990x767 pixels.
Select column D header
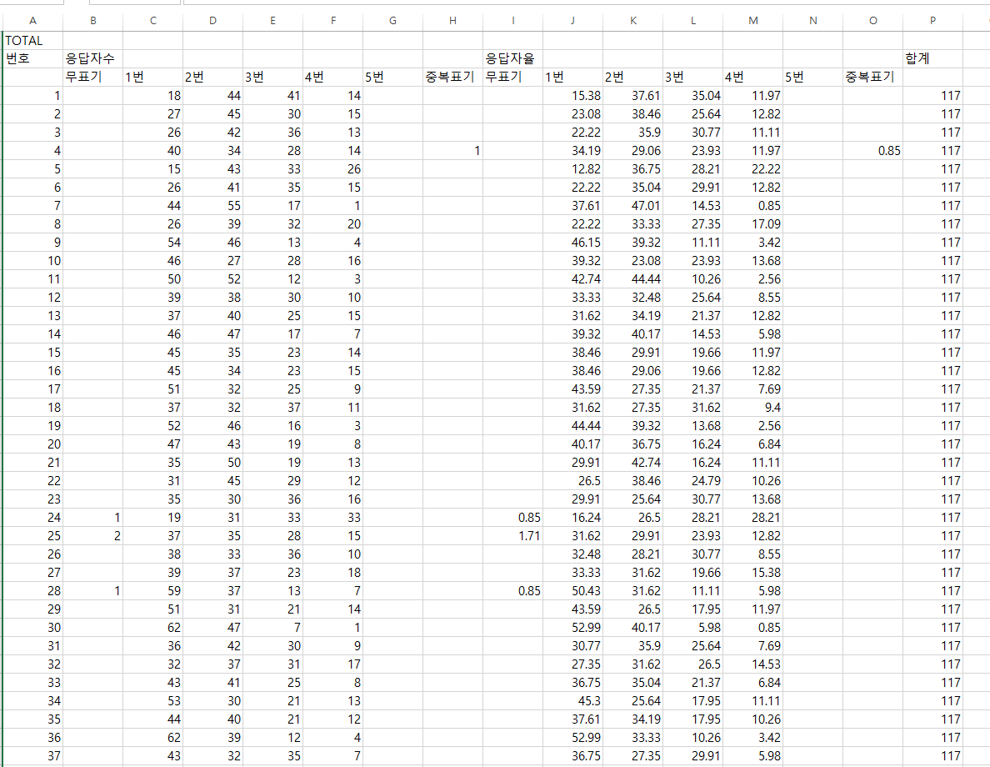pos(212,21)
